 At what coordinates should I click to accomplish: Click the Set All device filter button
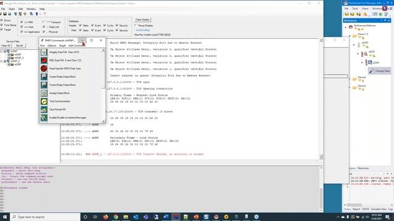tap(19, 45)
